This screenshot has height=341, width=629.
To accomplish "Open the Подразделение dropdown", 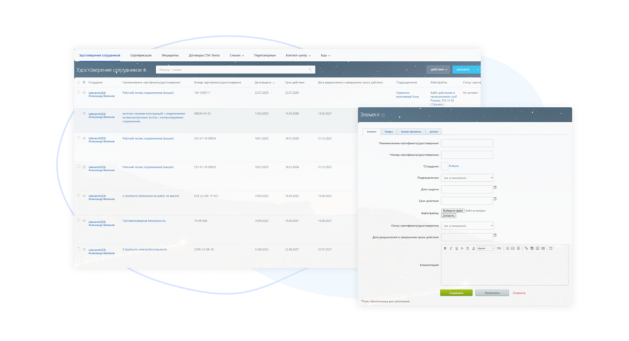I will pos(467,178).
